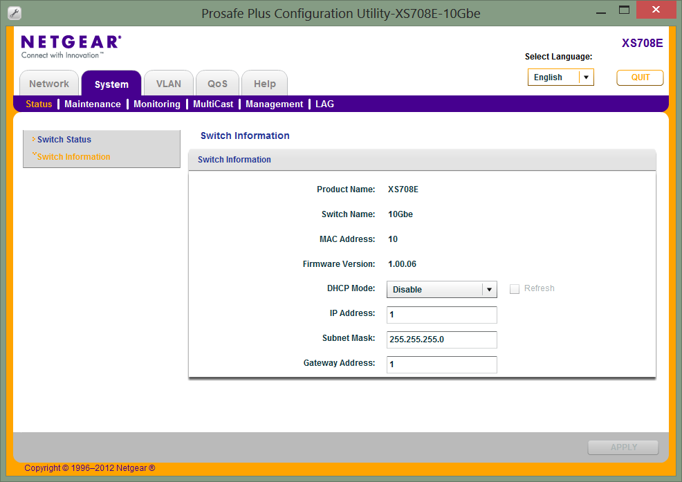This screenshot has height=482, width=682.
Task: Open Switch Information in sidebar
Action: [73, 156]
